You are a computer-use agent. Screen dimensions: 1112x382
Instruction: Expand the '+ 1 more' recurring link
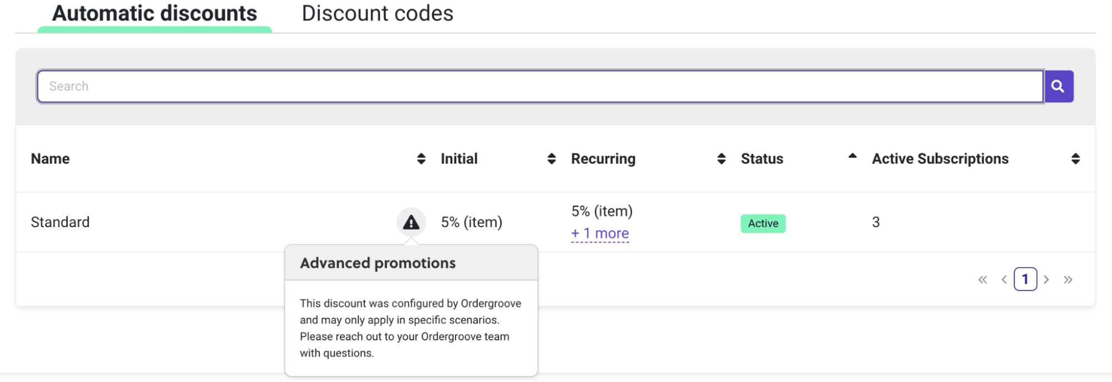[x=600, y=234]
